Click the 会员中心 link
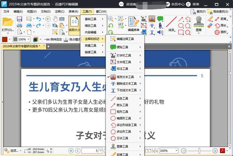233x156 pixels. point(178,4)
